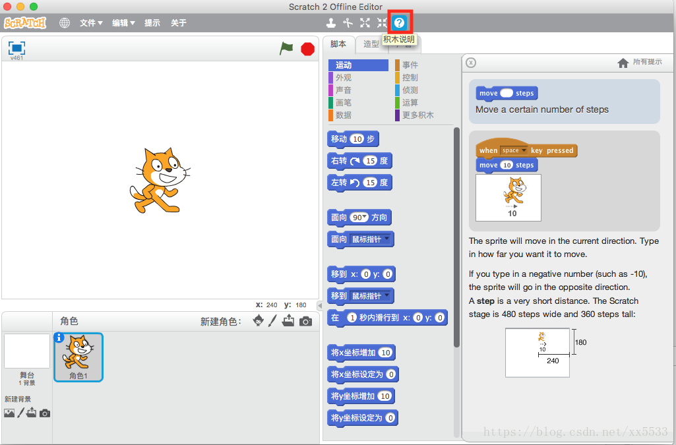This screenshot has height=445, width=676.
Task: Switch to the 脚本 tab
Action: (x=338, y=44)
